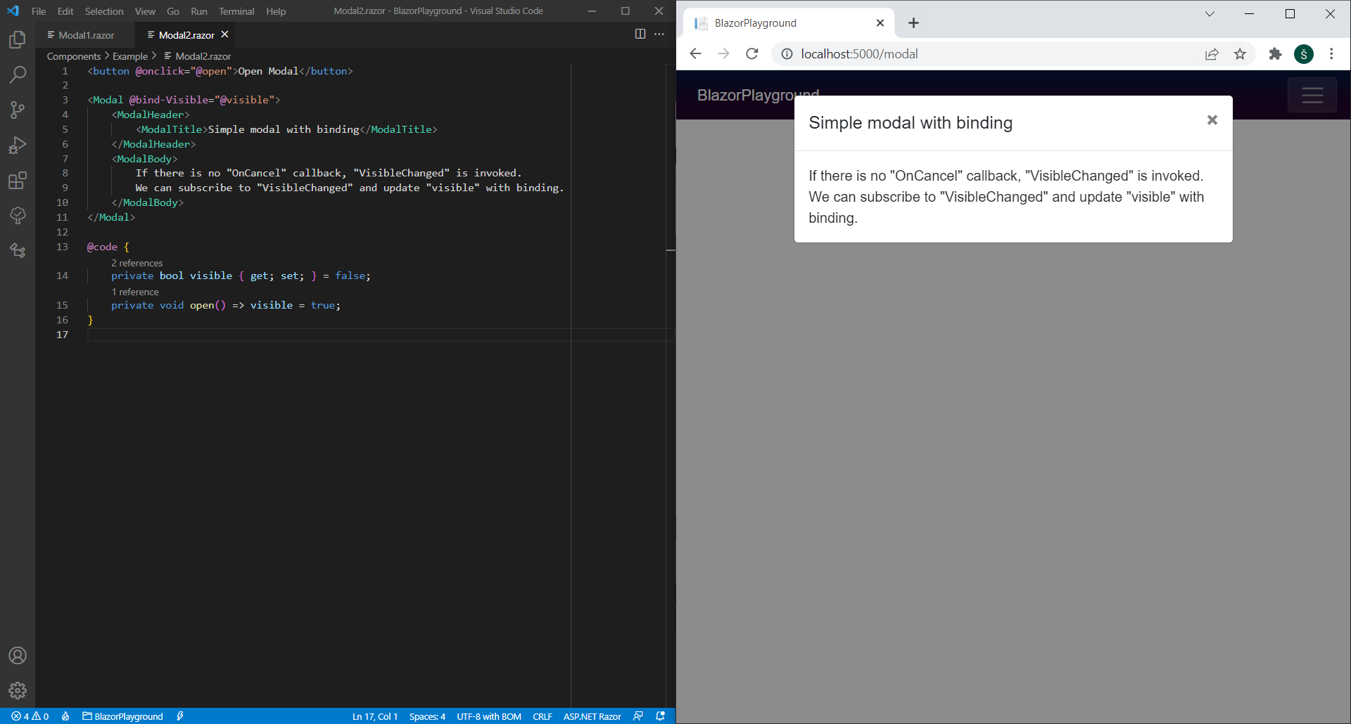Select the ASP.NET Razor language mode
This screenshot has width=1351, height=724.
[592, 716]
